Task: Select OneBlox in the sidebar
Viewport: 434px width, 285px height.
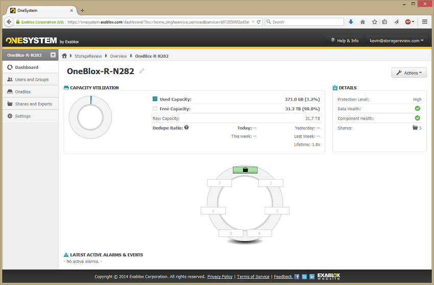Action: pyautogui.click(x=31, y=91)
